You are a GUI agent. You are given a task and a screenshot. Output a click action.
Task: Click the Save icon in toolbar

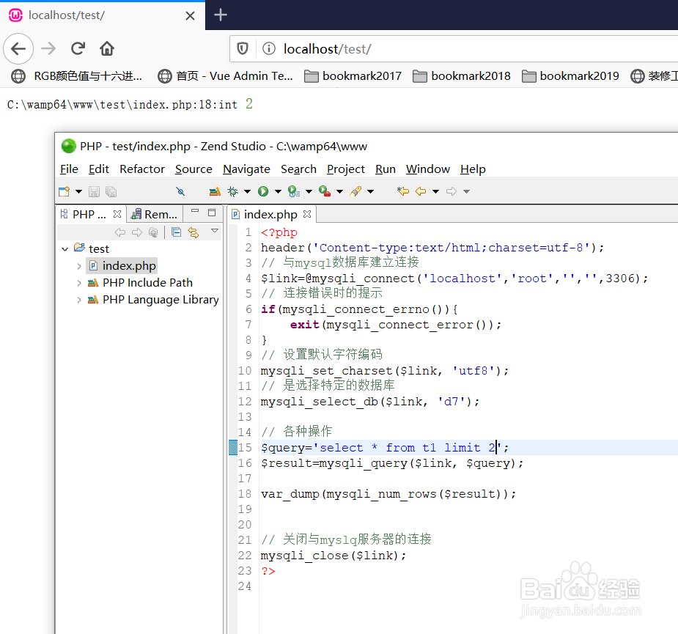click(94, 191)
